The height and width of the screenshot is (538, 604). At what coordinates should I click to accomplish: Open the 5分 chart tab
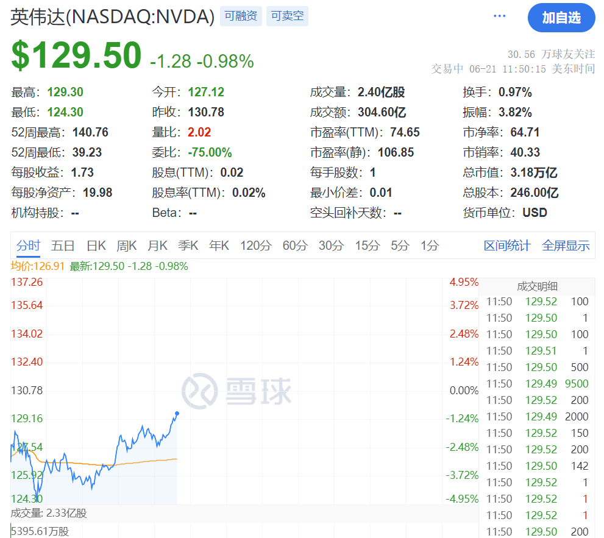point(400,246)
